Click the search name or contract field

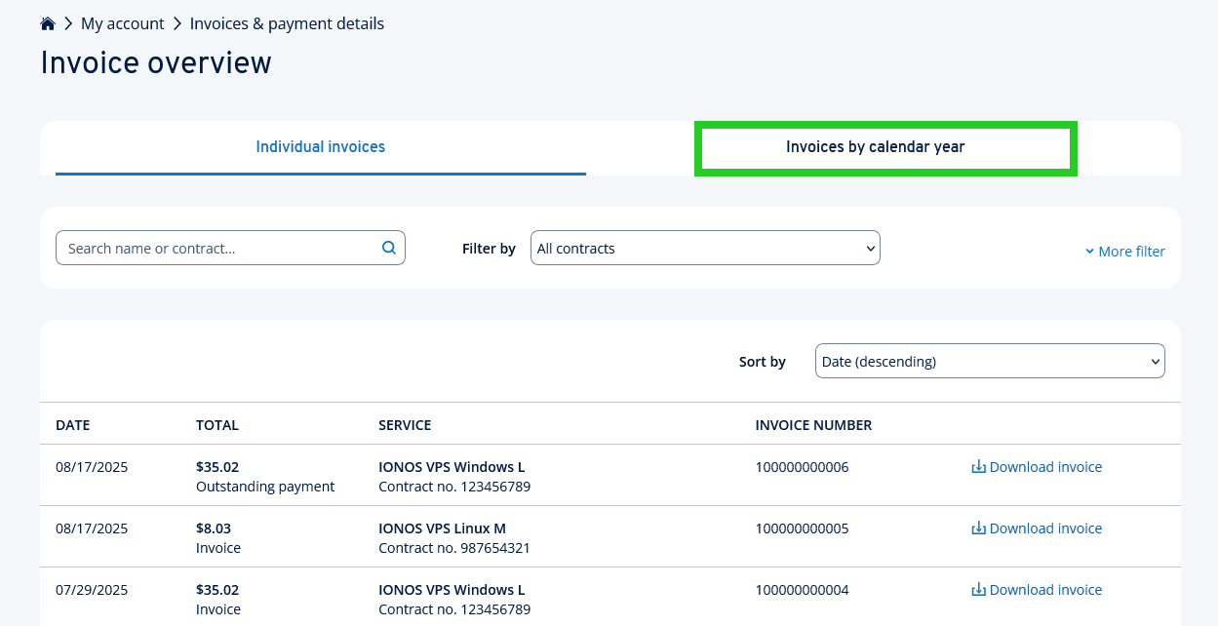pos(215,248)
